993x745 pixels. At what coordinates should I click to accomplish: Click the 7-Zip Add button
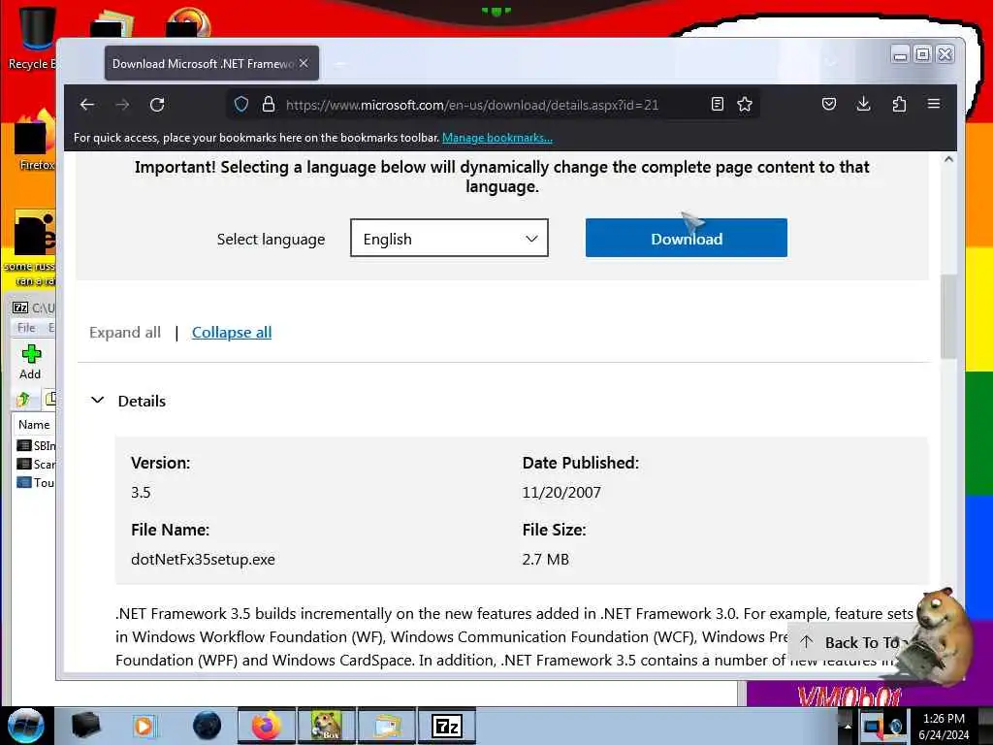[x=30, y=363]
